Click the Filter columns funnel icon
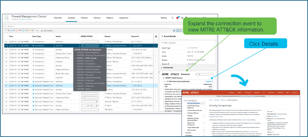 point(162,43)
